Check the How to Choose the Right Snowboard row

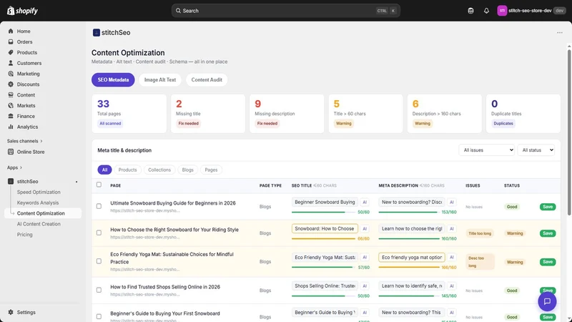click(99, 233)
